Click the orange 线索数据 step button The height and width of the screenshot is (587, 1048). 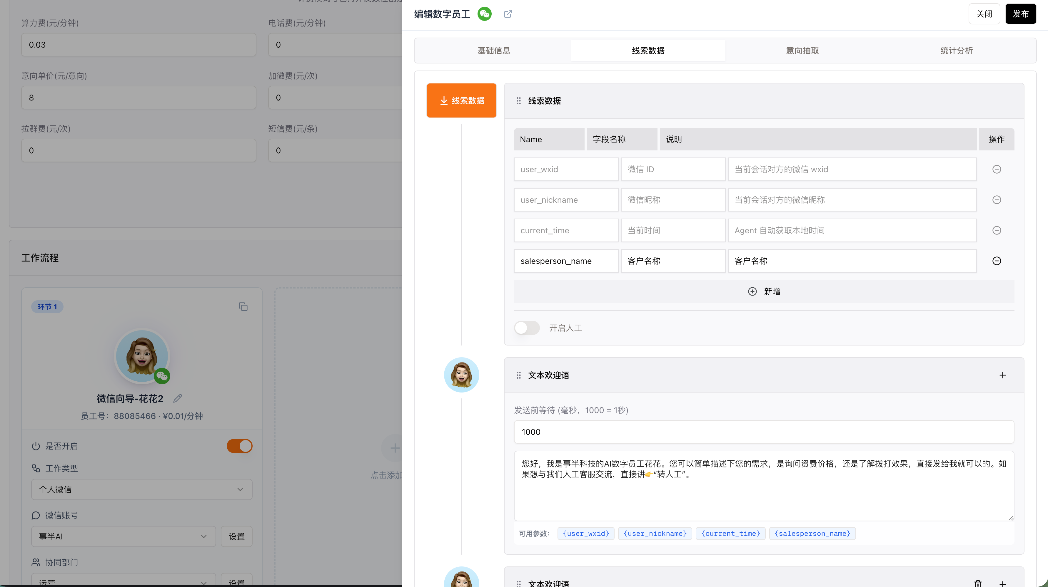(461, 100)
